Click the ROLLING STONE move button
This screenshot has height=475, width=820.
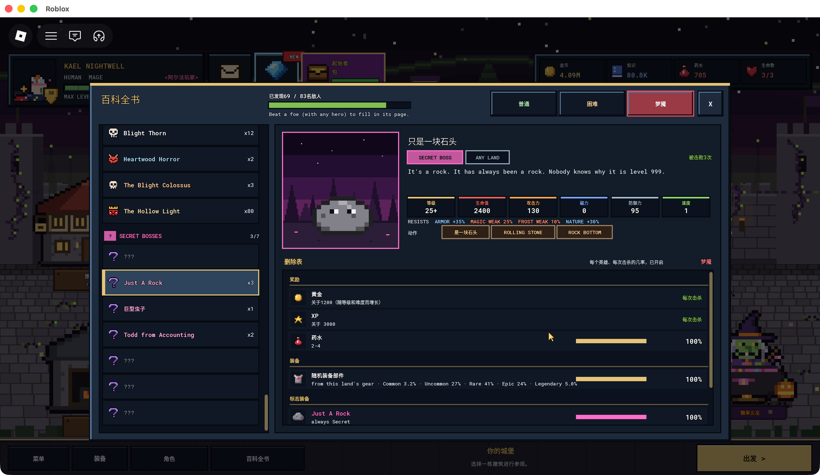coord(523,232)
